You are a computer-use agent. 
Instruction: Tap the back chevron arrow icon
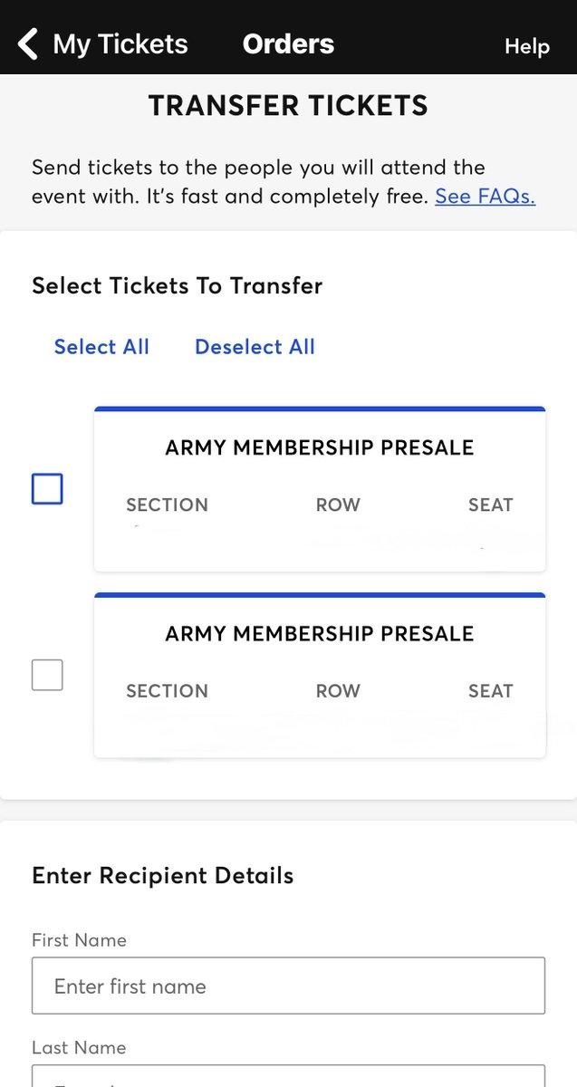point(28,43)
